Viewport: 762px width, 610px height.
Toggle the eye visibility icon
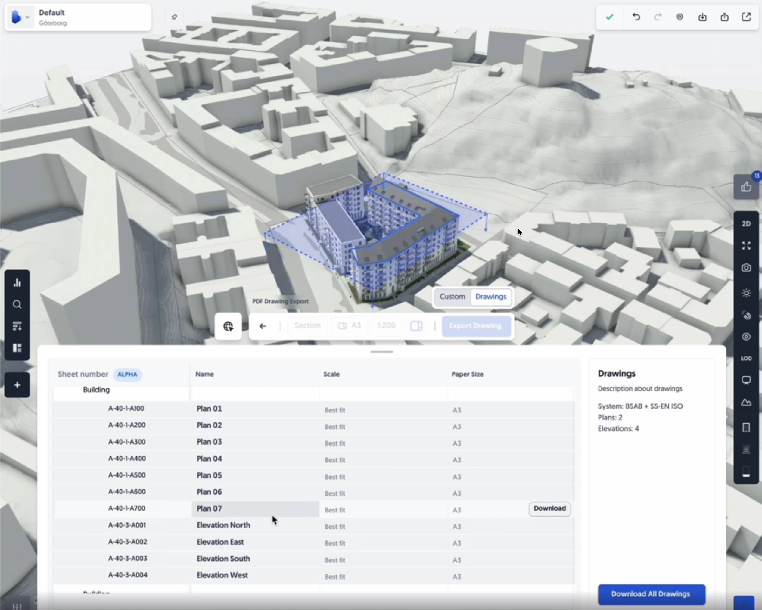[x=746, y=336]
